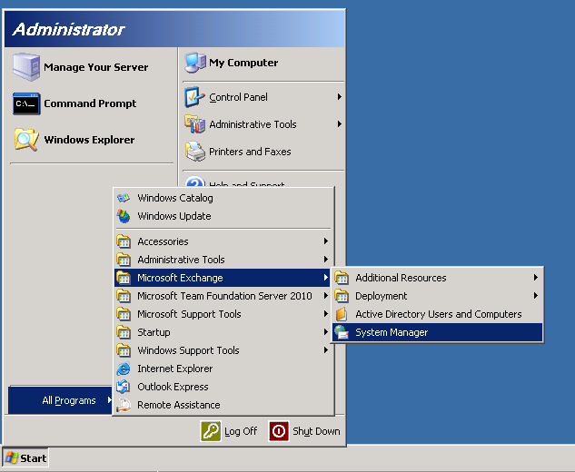
Task: Click the My Computer icon
Action: [195, 63]
